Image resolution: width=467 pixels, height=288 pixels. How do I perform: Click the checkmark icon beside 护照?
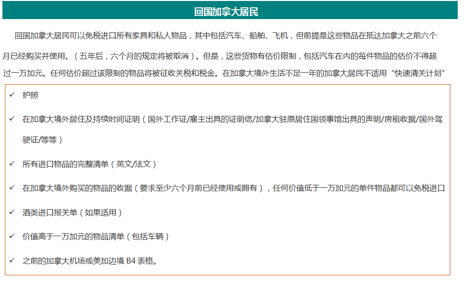click(12, 95)
